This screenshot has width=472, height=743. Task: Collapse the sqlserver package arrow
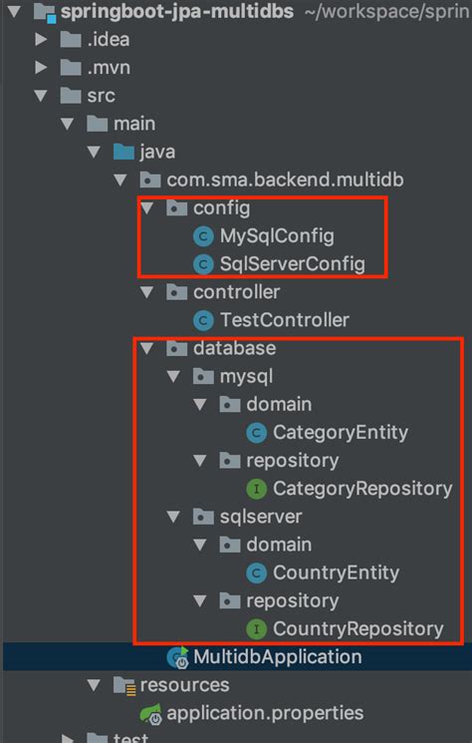tap(174, 517)
